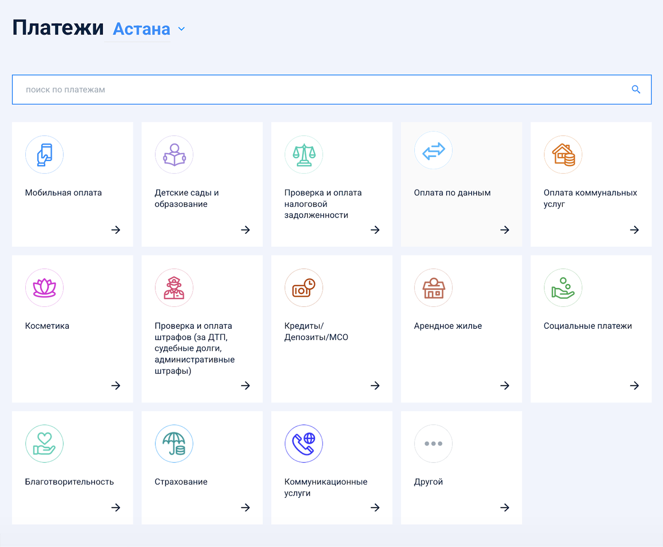This screenshot has width=663, height=547.
Task: Focus the поиск по платежам search field
Action: coord(331,90)
